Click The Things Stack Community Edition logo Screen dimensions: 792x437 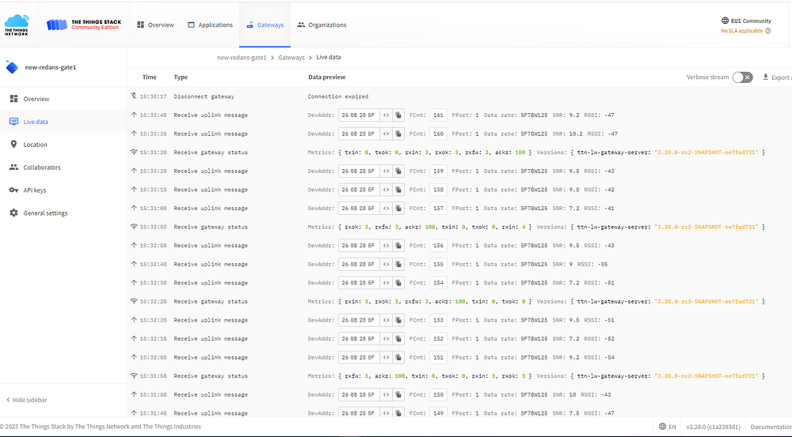click(84, 24)
